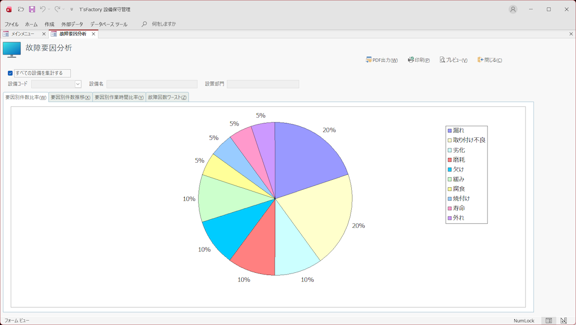Click the PDF出力 button
Viewport: 576px width, 325px height.
382,60
